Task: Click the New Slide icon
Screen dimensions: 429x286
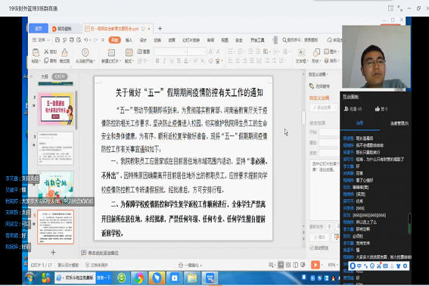Action: 111,52
